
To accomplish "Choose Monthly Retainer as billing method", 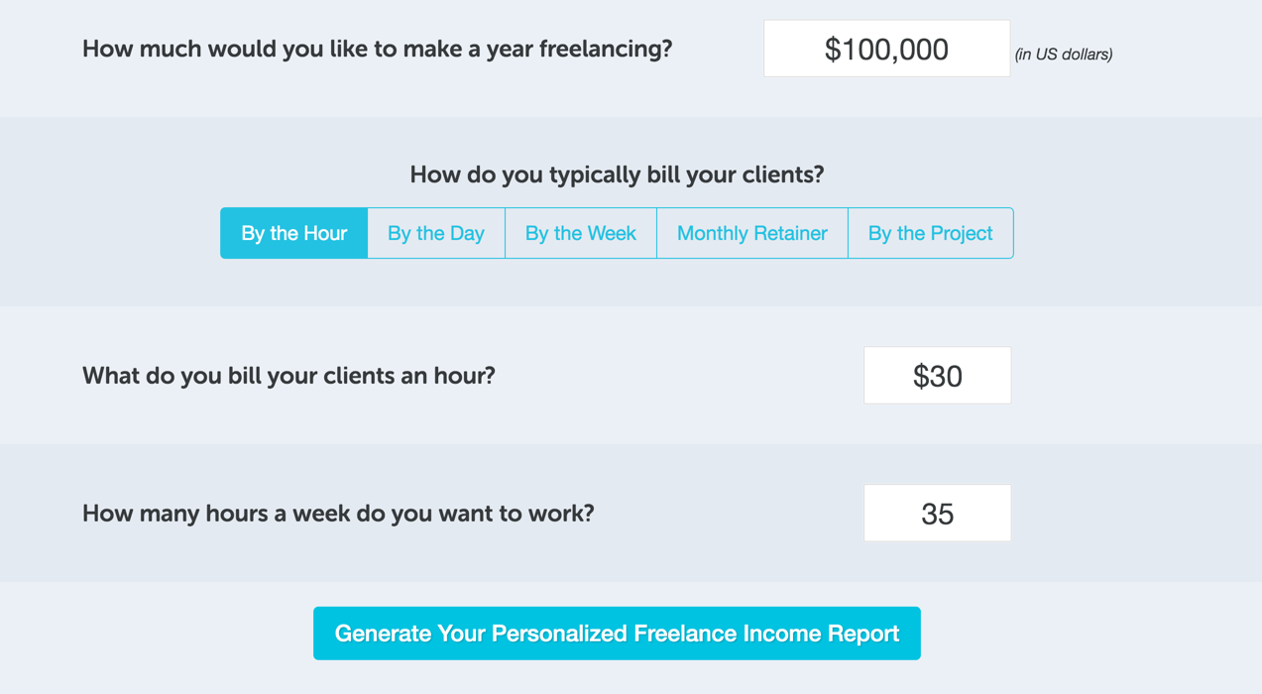I will pos(751,233).
